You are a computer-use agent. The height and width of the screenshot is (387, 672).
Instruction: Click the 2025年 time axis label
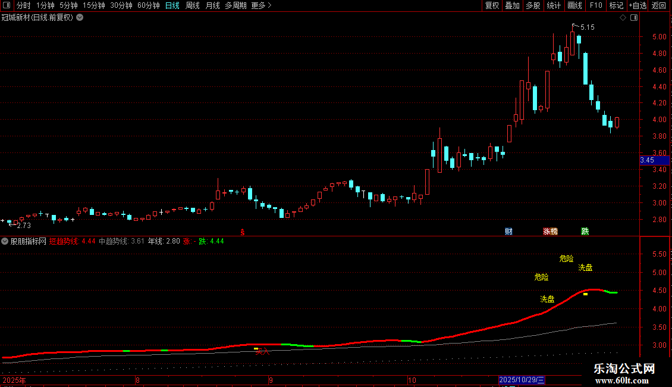click(14, 380)
